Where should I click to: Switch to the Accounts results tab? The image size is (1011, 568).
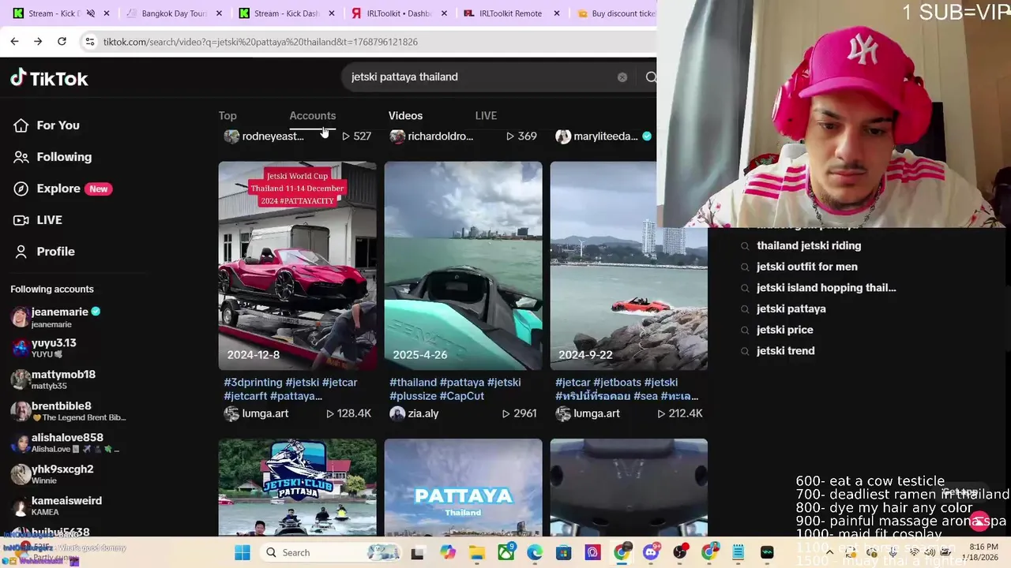312,116
